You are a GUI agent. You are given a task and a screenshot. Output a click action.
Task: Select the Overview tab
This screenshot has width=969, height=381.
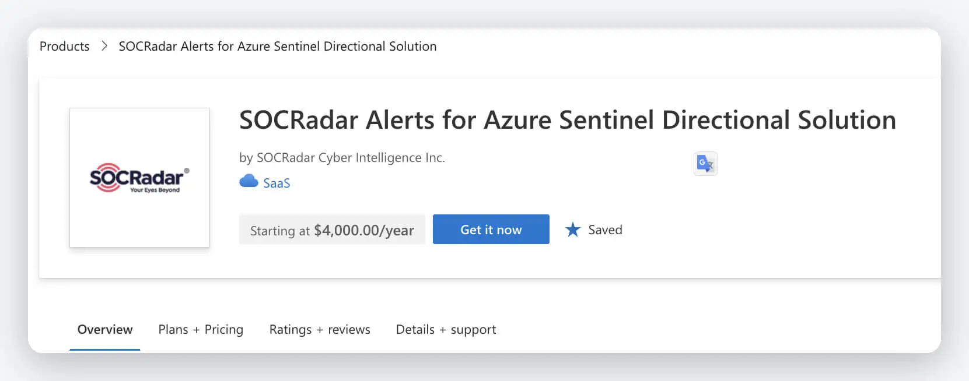105,329
